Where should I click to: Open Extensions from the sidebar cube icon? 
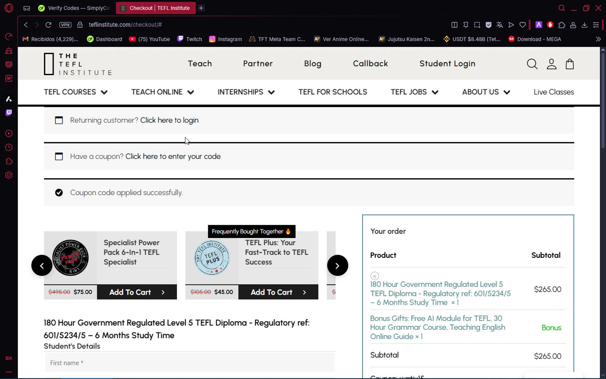(x=8, y=162)
